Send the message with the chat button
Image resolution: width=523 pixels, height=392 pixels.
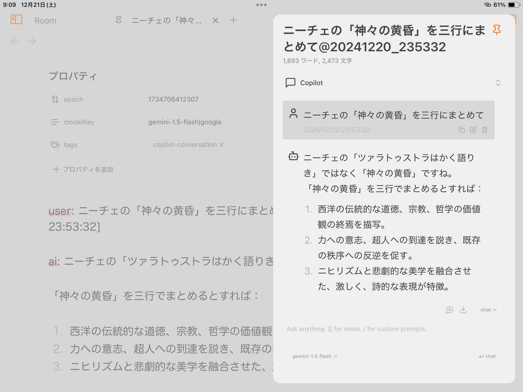tap(487, 356)
